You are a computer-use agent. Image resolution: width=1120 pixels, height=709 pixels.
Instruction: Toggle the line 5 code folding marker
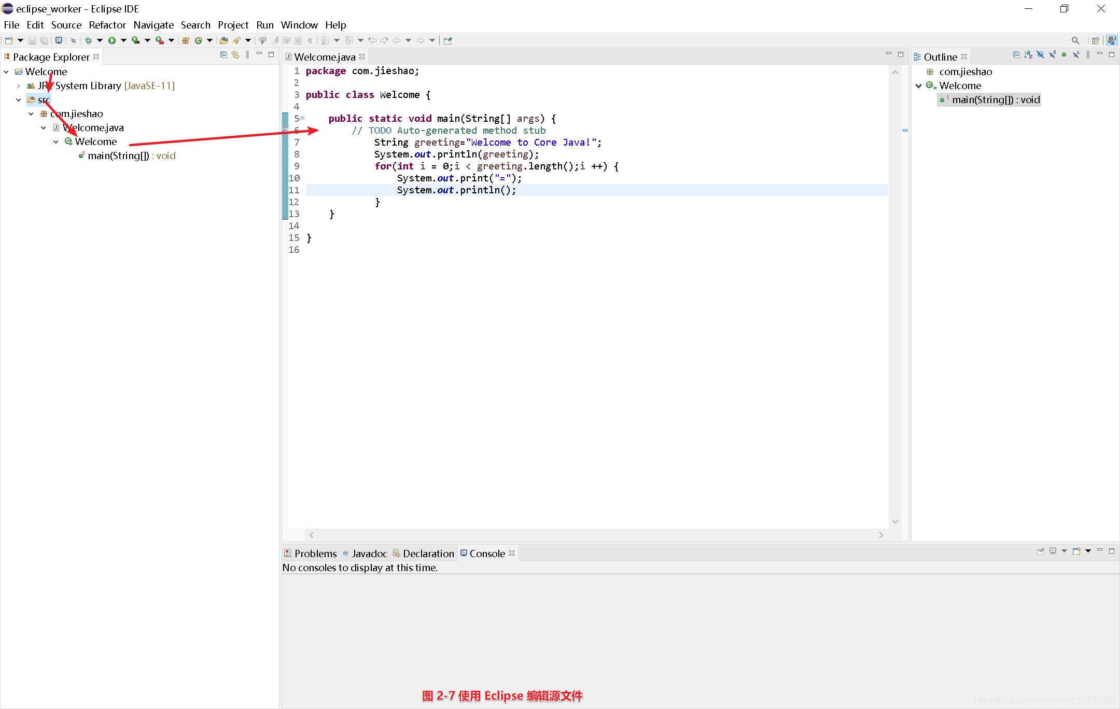(x=302, y=118)
